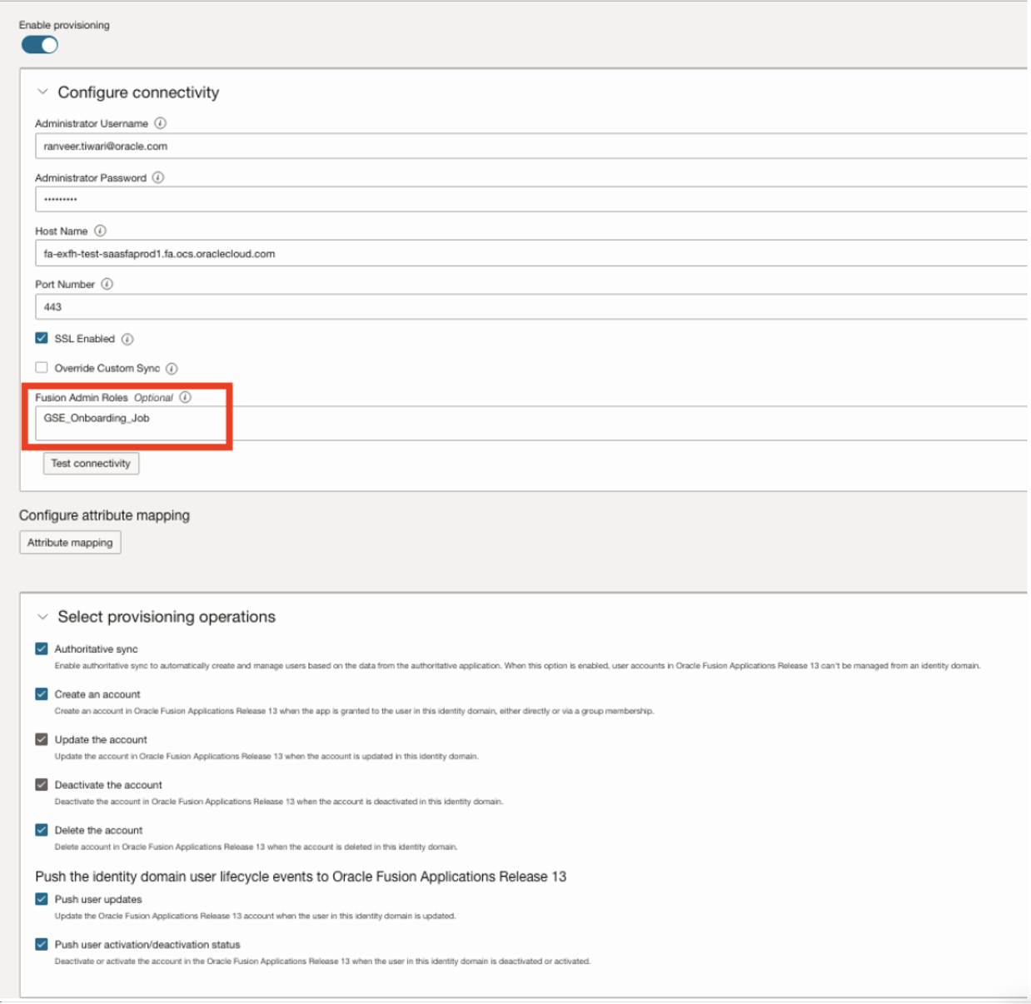
Task: Enable Override Custom Sync
Action: (39, 366)
